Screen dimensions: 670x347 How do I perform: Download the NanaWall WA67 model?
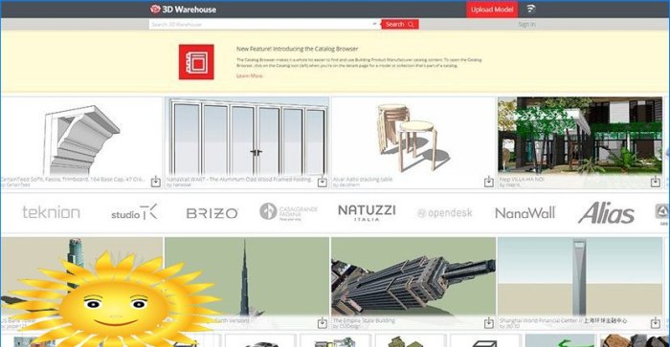click(x=323, y=182)
